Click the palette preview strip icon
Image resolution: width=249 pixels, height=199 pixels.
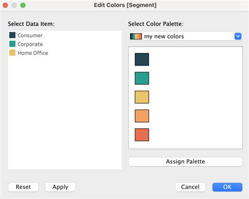pos(136,36)
